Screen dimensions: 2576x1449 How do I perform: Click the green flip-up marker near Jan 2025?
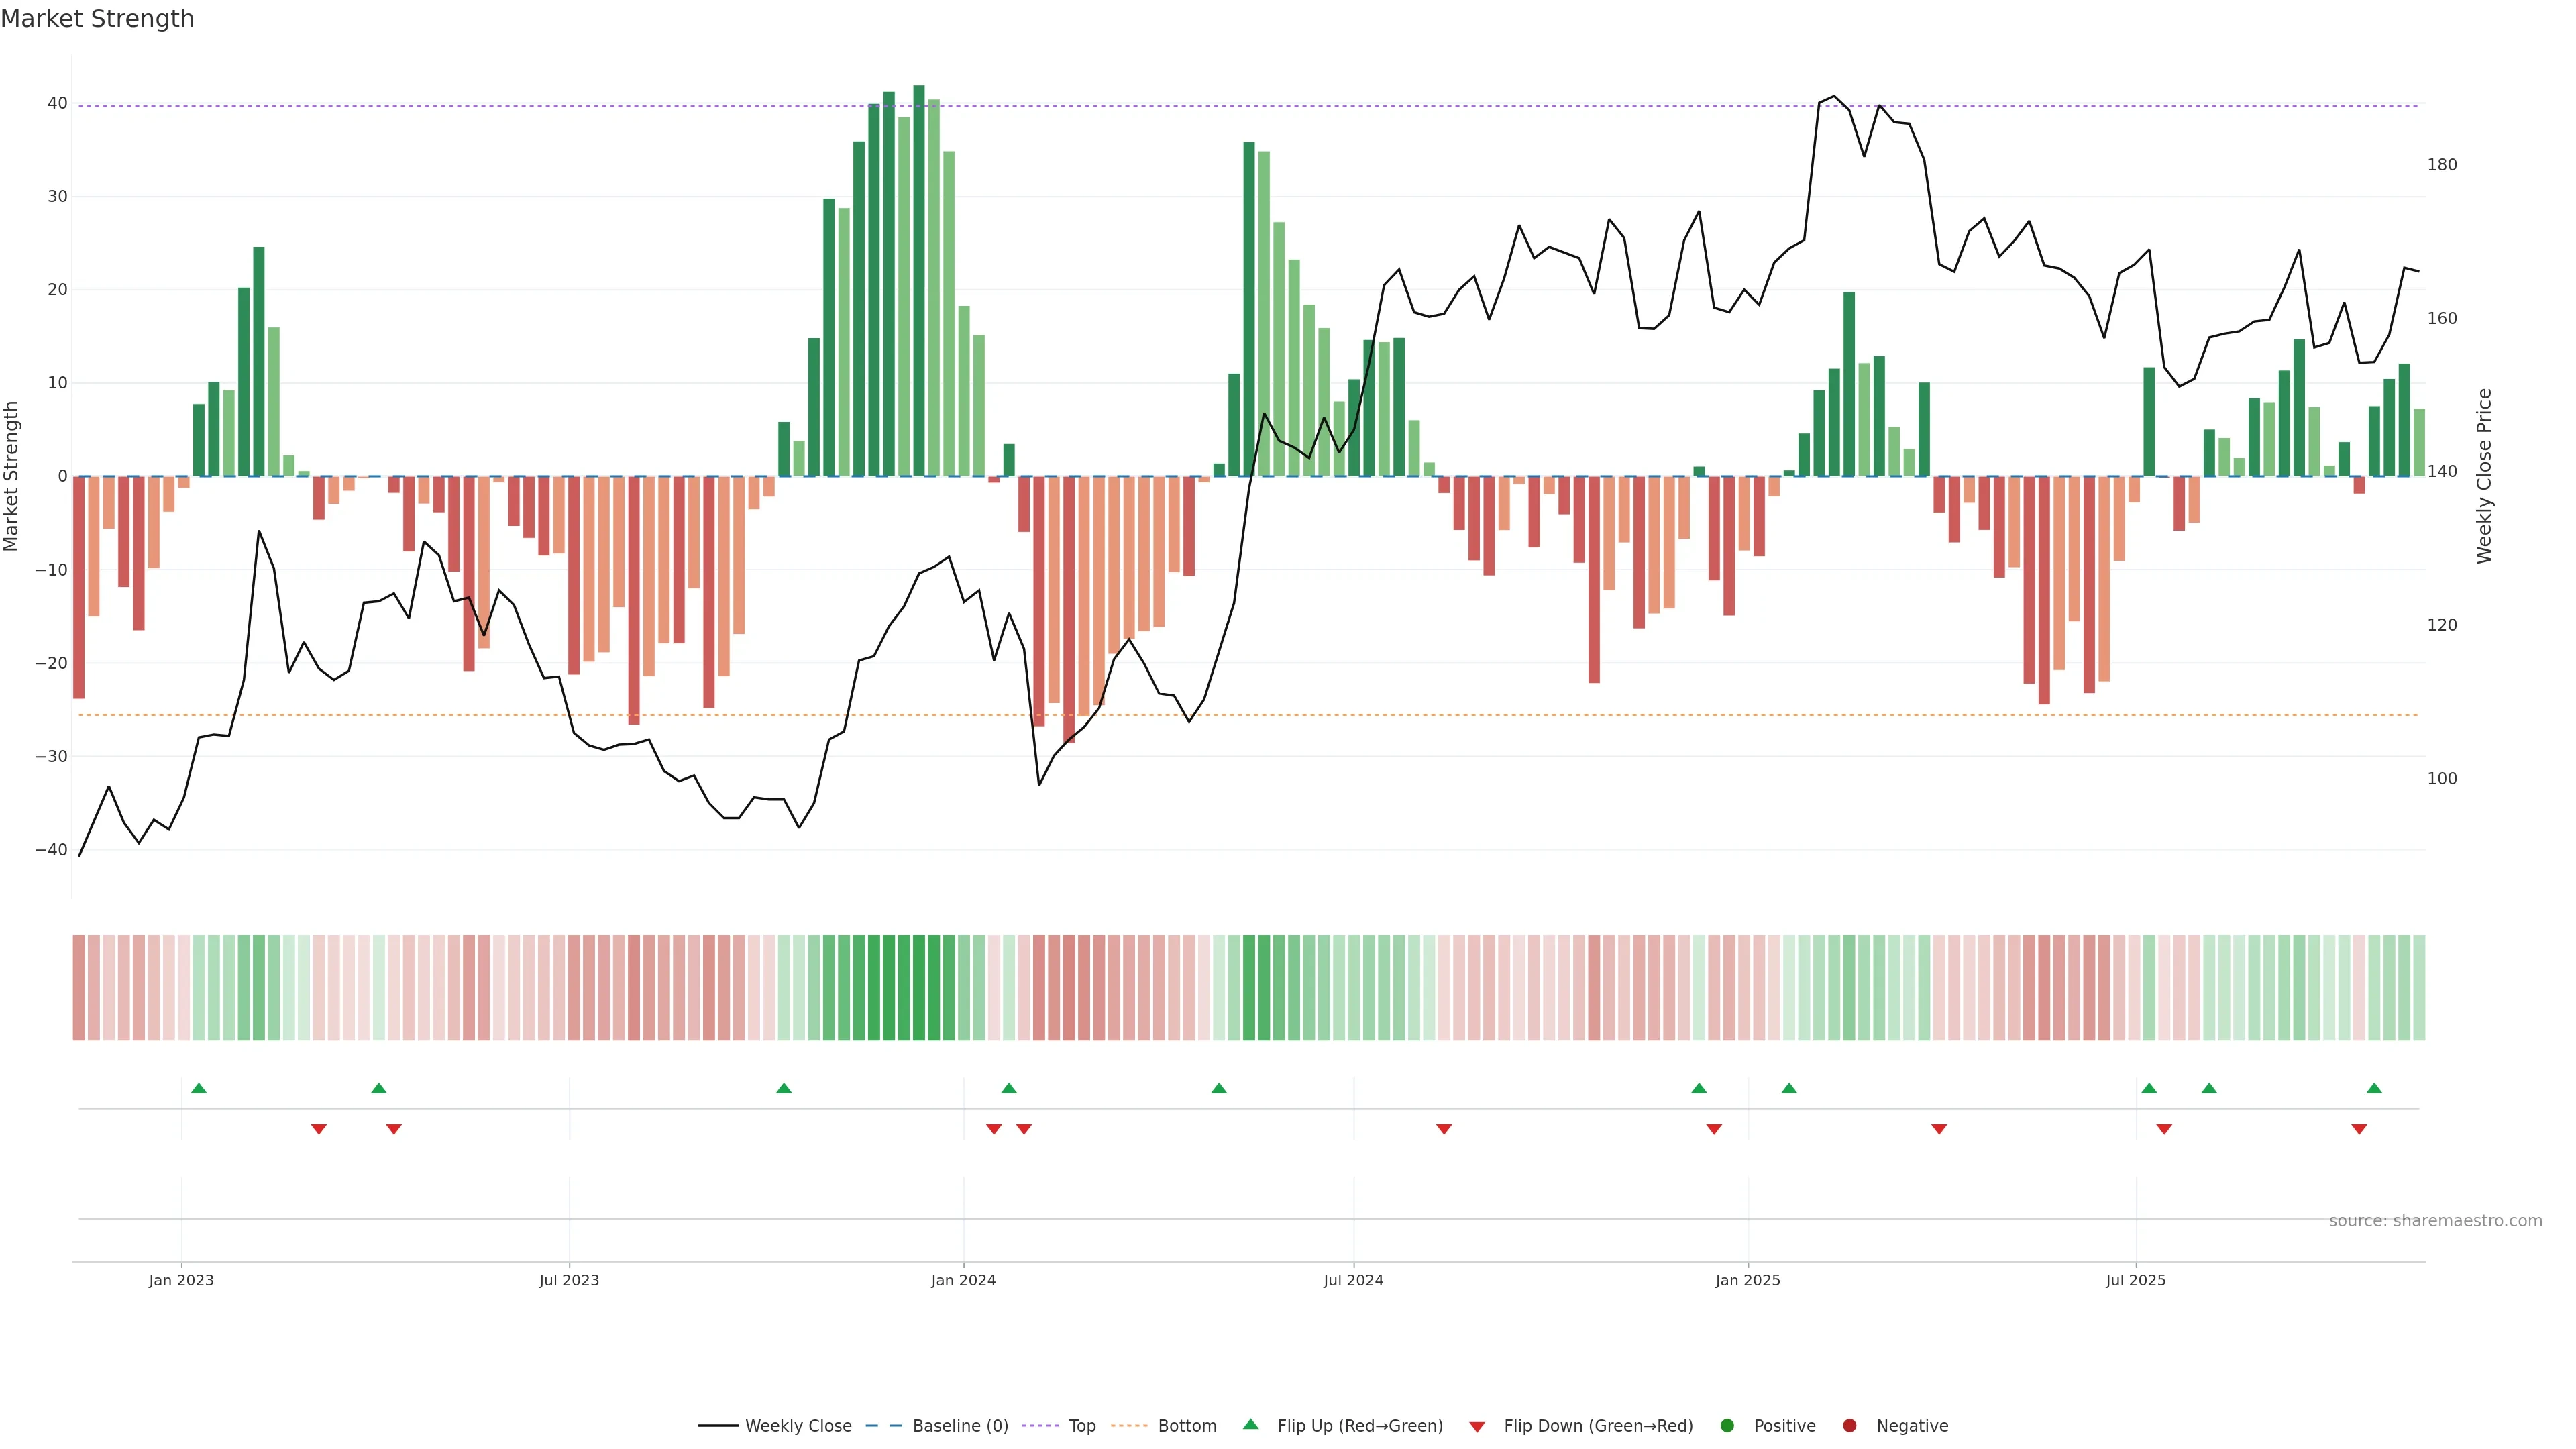point(1789,1088)
